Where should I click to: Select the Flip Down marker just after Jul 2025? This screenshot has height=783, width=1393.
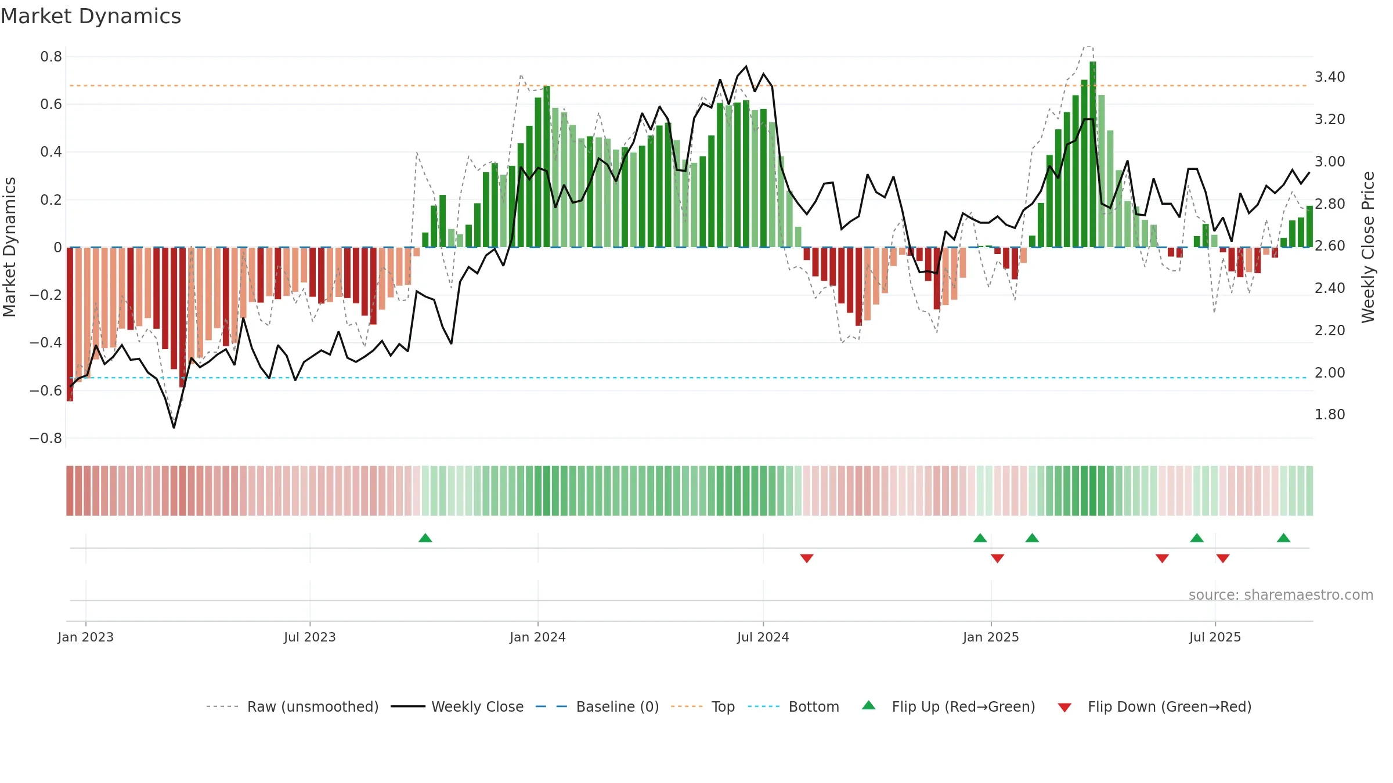[1223, 558]
